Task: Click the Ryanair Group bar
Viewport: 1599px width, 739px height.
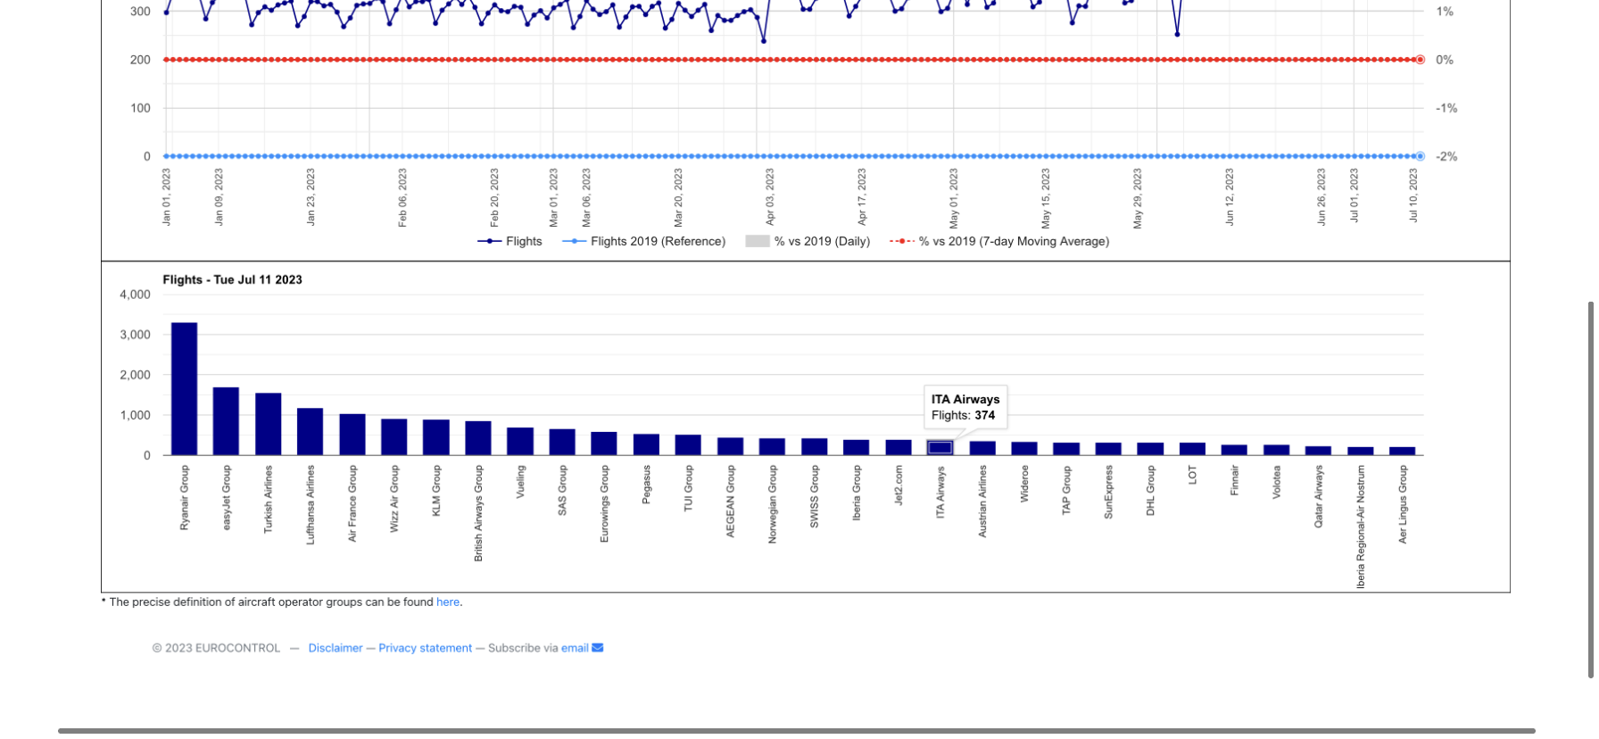Action: pos(184,389)
